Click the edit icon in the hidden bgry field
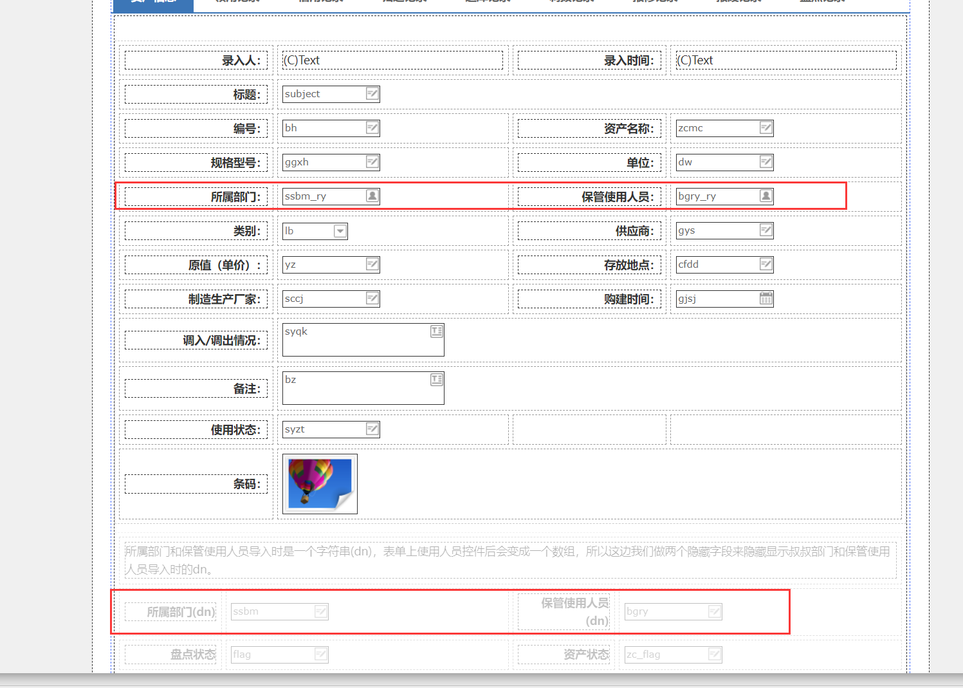This screenshot has width=963, height=688. [x=715, y=611]
